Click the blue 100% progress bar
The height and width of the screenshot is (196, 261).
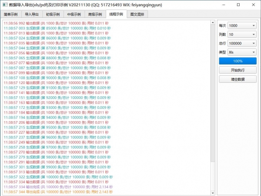point(238,61)
